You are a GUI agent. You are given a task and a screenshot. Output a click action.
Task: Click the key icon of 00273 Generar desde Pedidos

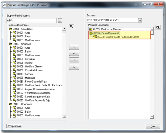[x=95, y=37]
